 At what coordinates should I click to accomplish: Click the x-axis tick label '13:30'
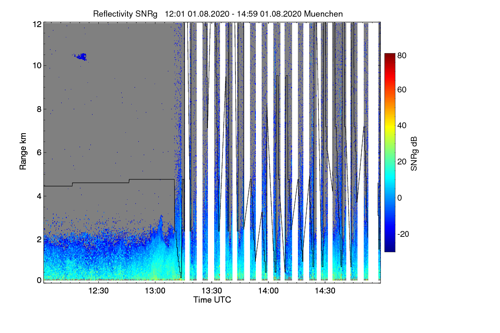point(212,291)
